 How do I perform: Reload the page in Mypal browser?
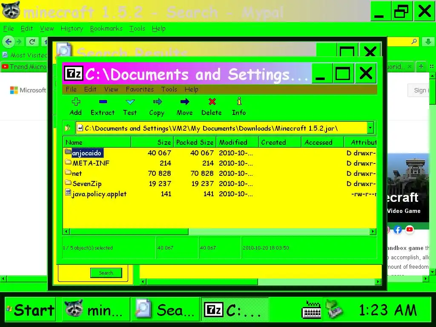[x=32, y=42]
